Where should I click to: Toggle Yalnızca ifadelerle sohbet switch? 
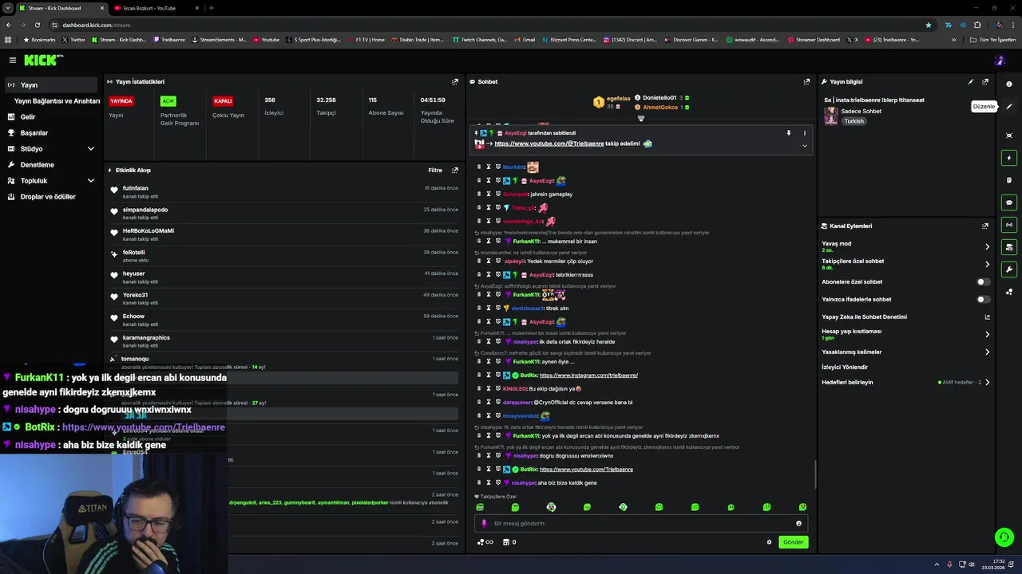tap(984, 299)
